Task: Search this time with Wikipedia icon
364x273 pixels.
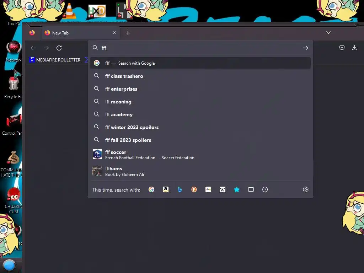Action: pos(223,190)
